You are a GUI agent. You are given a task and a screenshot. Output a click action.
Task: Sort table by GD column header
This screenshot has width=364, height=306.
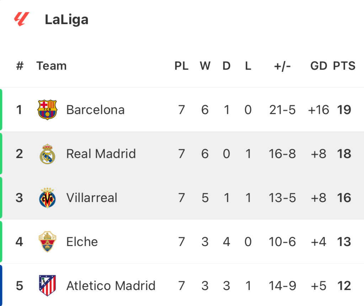tap(318, 66)
